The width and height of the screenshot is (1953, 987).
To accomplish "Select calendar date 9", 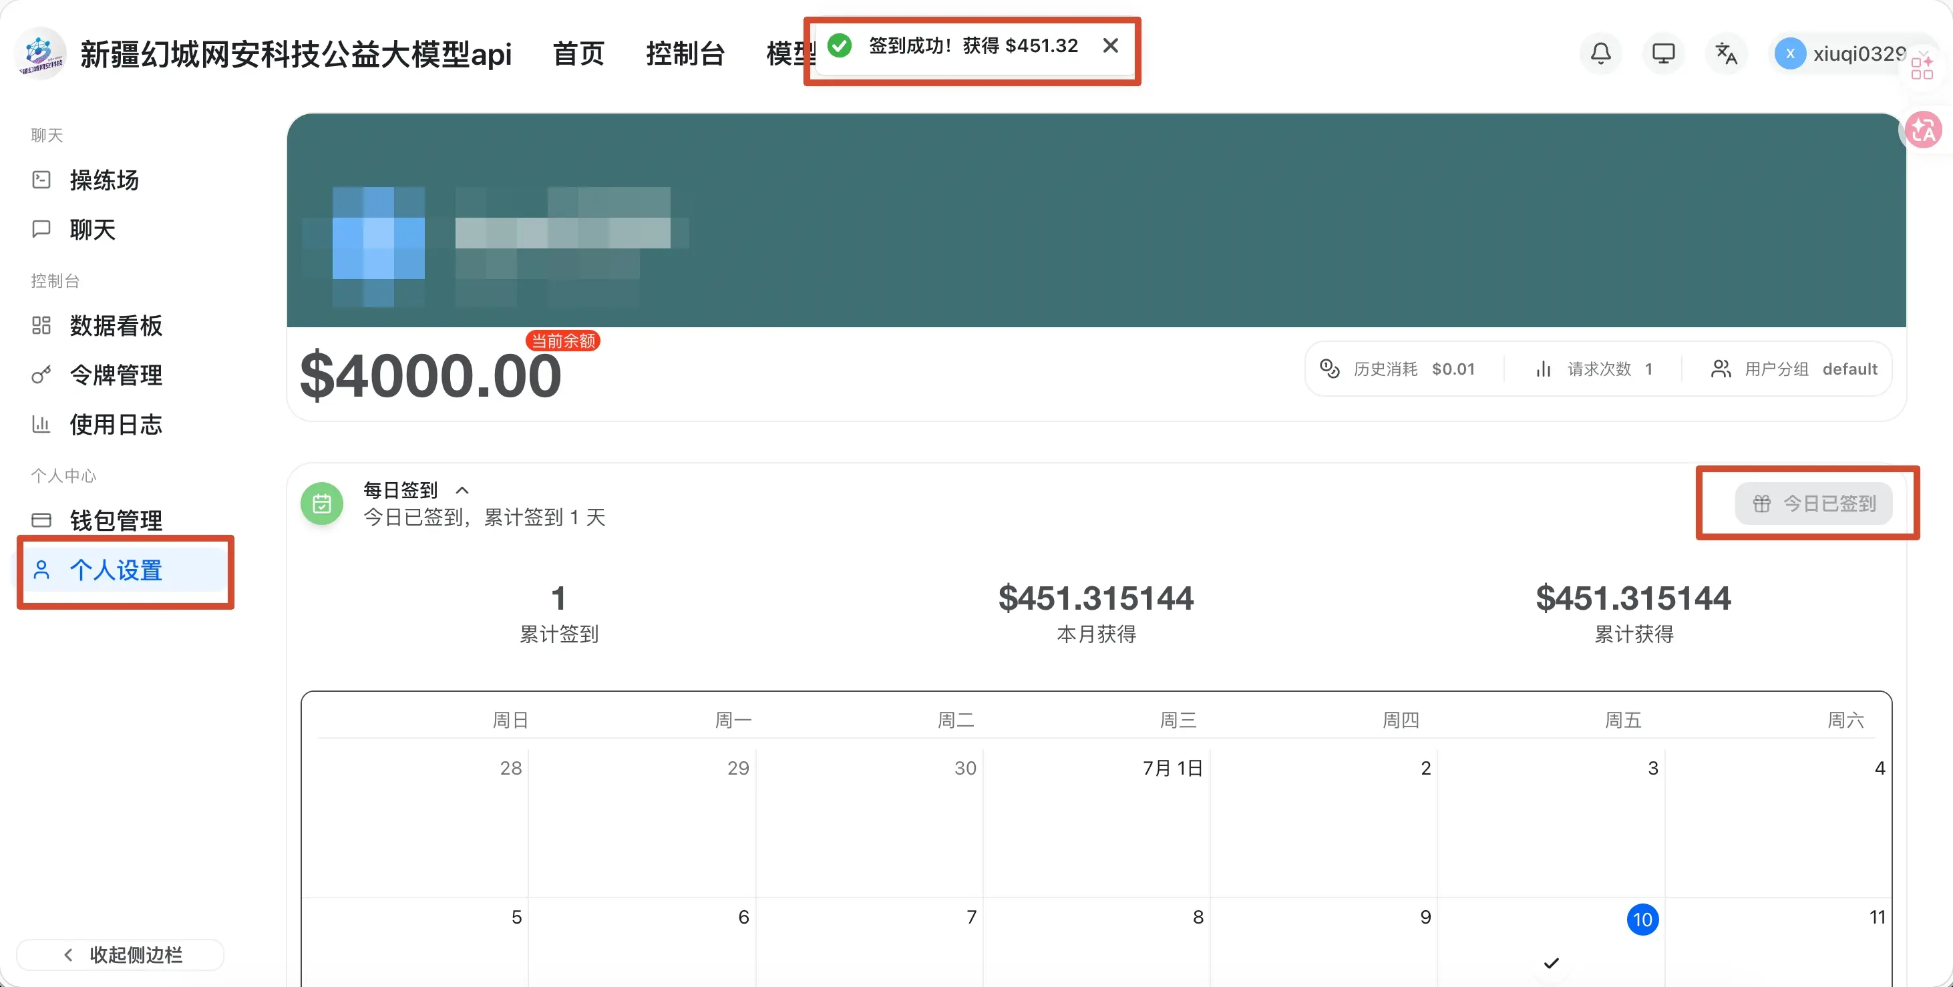I will (1425, 916).
